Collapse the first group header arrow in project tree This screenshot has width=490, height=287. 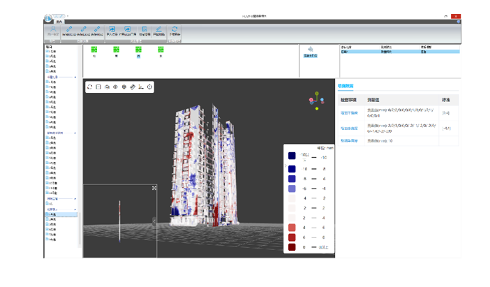click(x=75, y=77)
